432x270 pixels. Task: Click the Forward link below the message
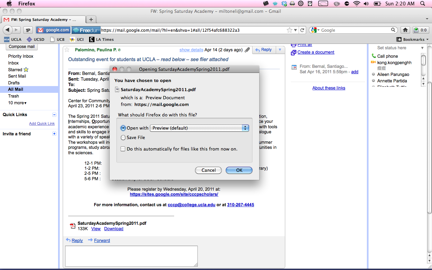pos(102,241)
